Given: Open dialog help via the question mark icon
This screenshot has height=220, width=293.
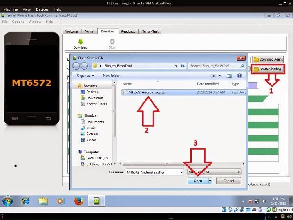Looking at the screenshot, I should pyautogui.click(x=239, y=76).
